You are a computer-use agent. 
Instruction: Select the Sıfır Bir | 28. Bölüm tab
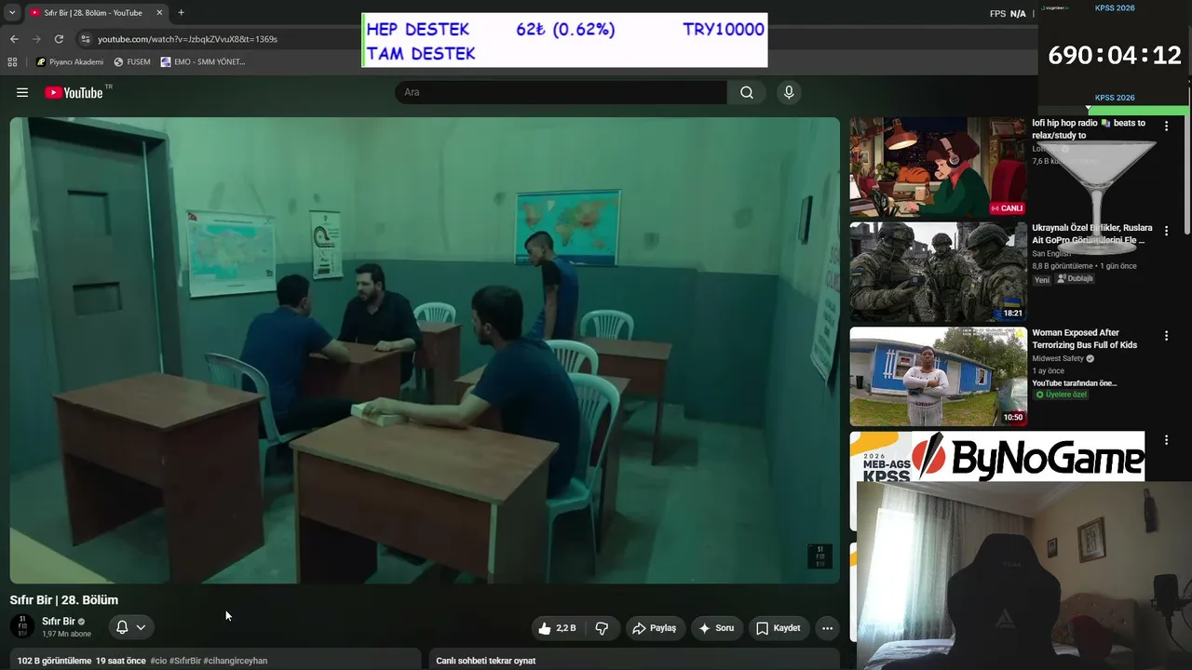click(x=95, y=13)
